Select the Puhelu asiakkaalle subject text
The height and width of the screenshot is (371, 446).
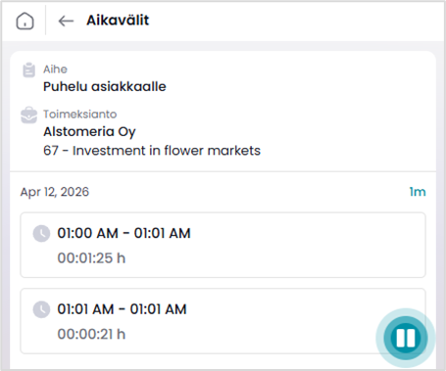point(105,87)
